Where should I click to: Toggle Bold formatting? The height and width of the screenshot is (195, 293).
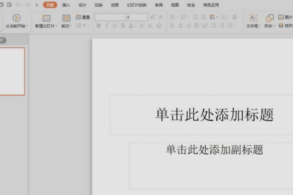pos(99,26)
